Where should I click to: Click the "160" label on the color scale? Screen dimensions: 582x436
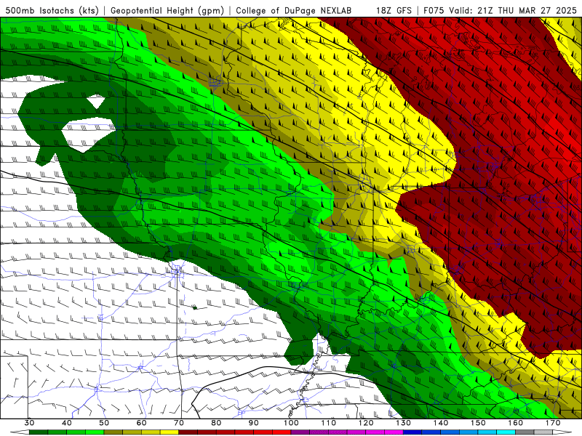tap(516, 423)
